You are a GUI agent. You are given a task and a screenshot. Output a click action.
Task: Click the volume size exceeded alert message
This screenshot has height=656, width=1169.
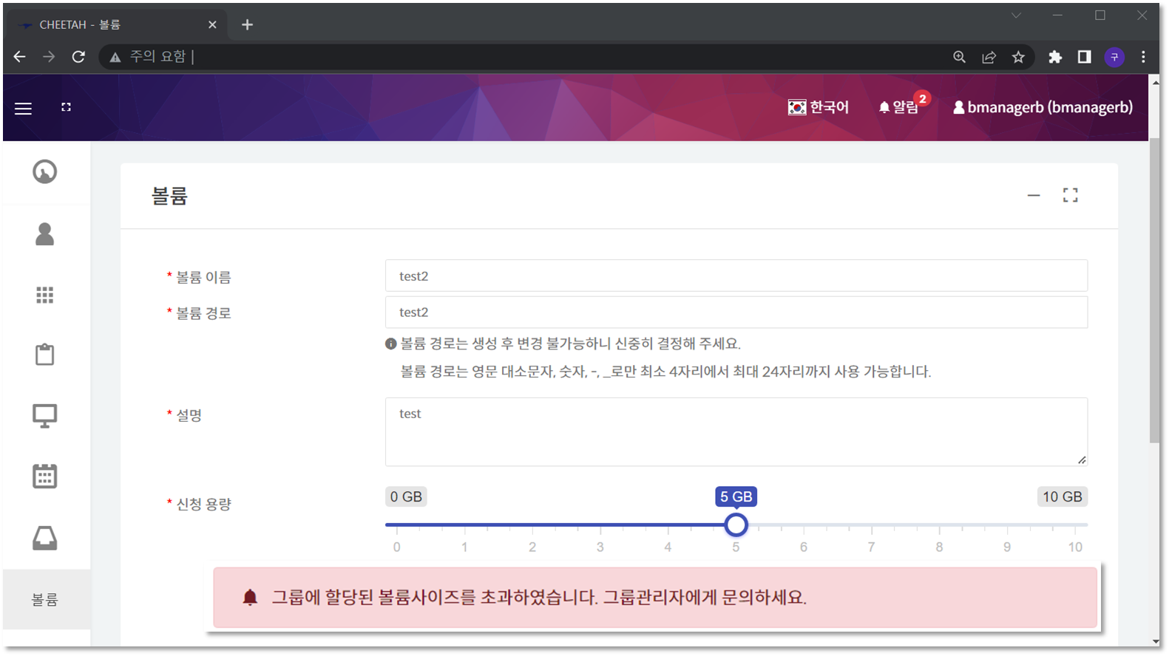[x=539, y=597]
